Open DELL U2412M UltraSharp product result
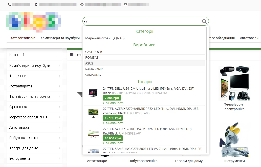The width and height of the screenshot is (261, 167). pos(144,95)
